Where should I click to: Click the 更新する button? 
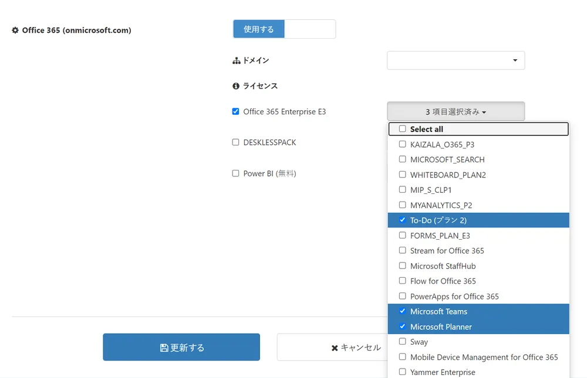pyautogui.click(x=181, y=348)
